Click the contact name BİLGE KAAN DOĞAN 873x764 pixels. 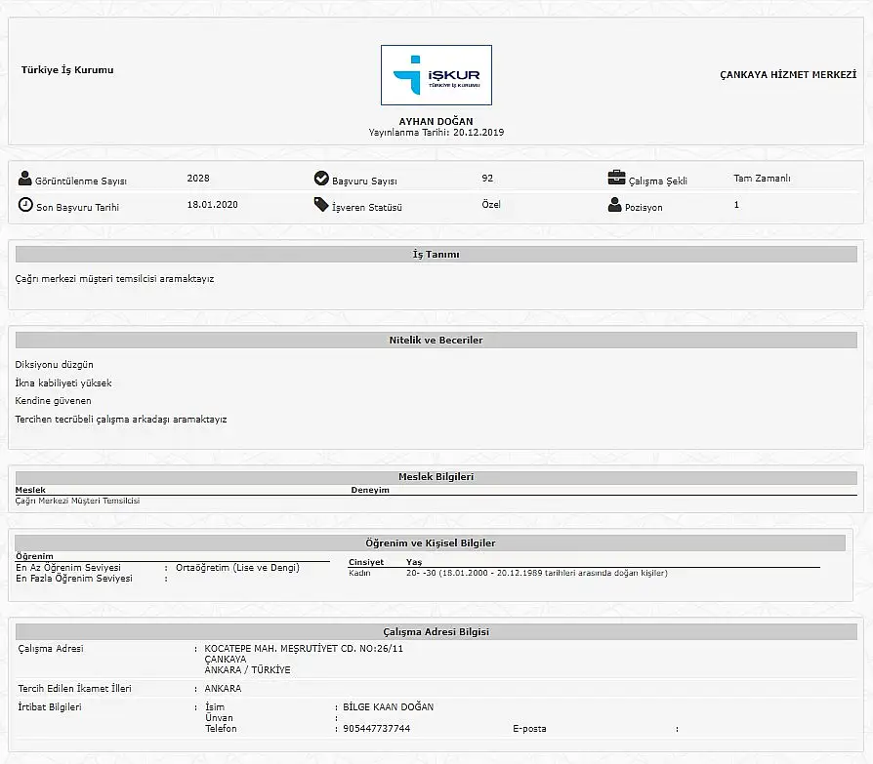(x=388, y=706)
